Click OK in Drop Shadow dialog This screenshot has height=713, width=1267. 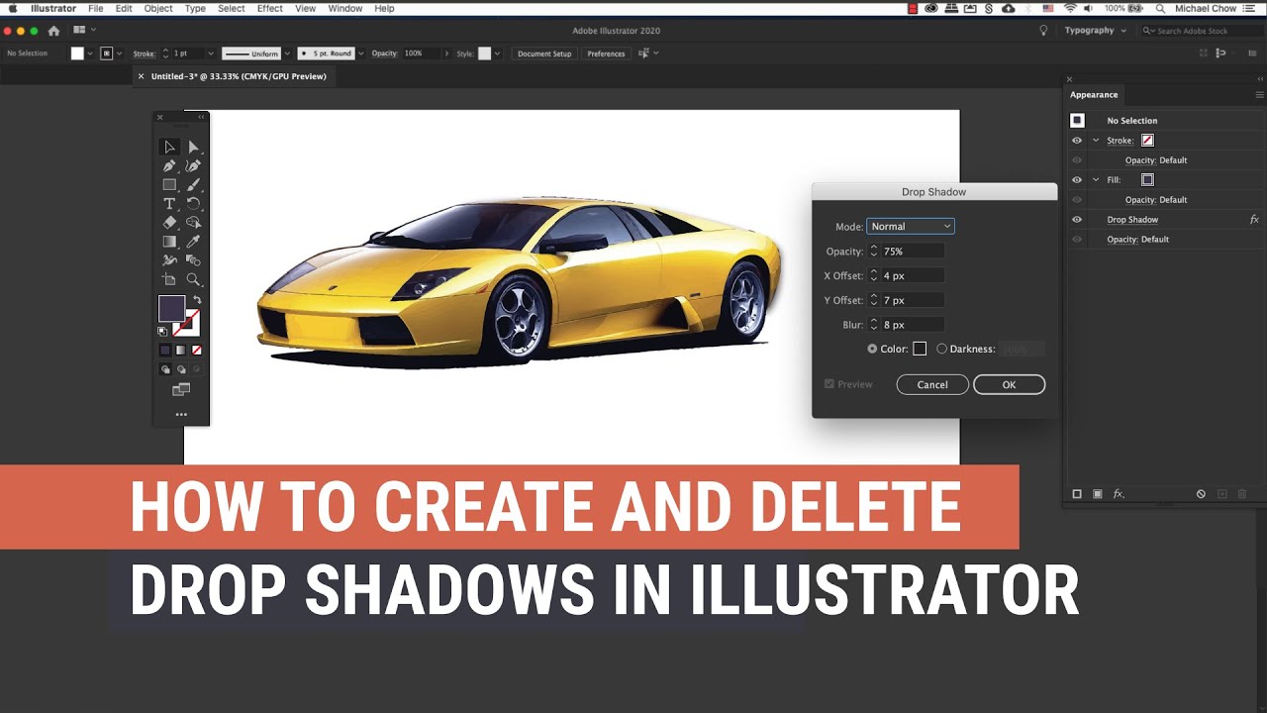point(1009,384)
